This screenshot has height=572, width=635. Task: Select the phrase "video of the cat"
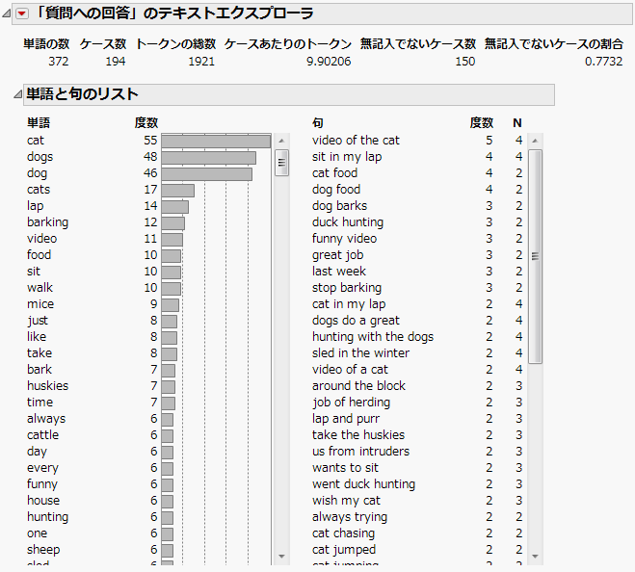[356, 141]
